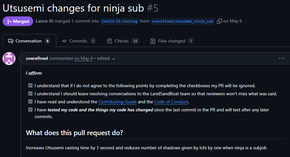Click the Checks tab checklist icon

(109, 41)
